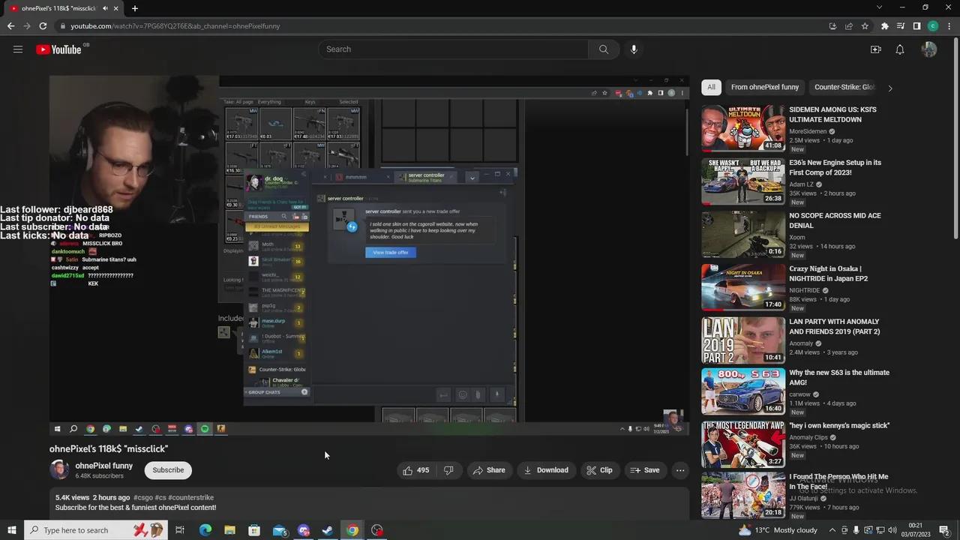Go to YouTube home via logo

(x=58, y=49)
